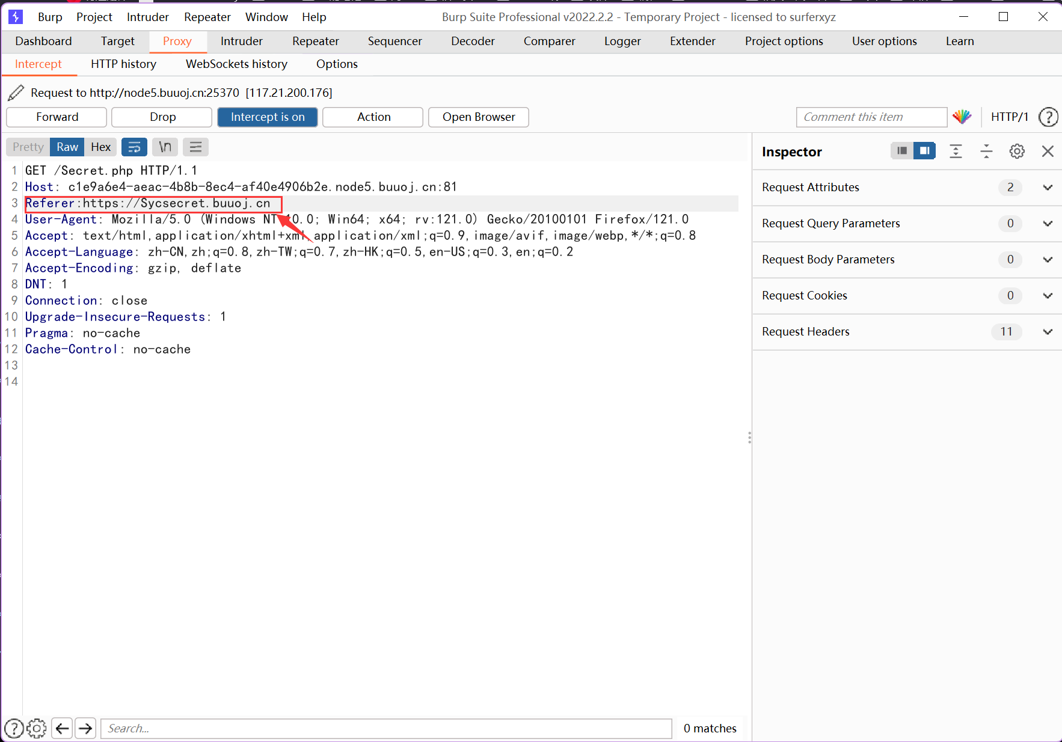Click the Burp Suite logo icon

pos(16,17)
